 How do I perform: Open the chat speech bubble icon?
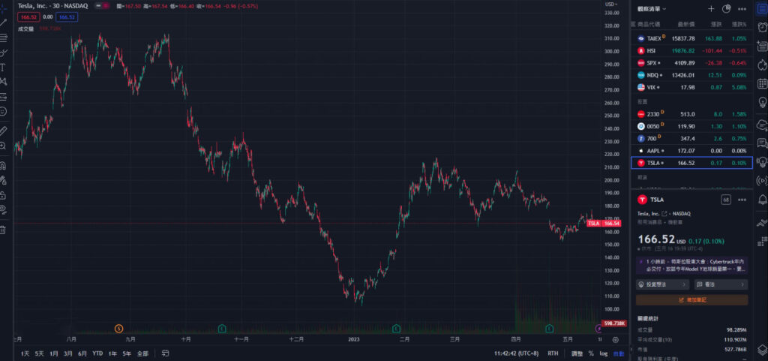coord(762,143)
